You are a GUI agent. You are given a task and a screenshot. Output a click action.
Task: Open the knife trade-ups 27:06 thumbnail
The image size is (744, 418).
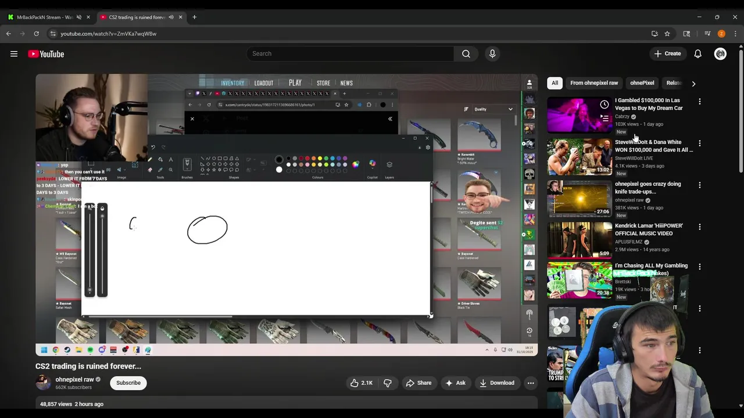click(x=580, y=199)
